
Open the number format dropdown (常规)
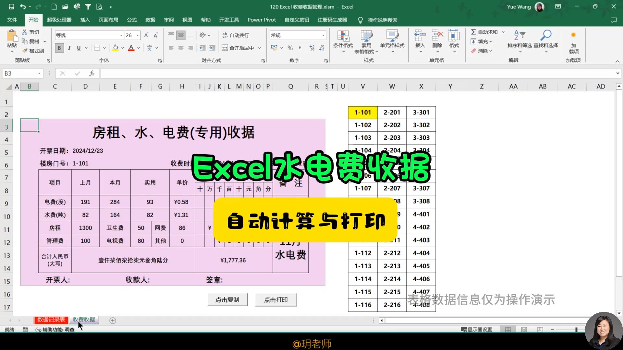(x=323, y=35)
